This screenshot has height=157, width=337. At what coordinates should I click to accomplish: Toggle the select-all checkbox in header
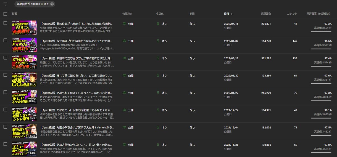5,14
